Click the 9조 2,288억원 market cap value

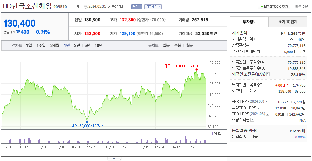[293, 33]
